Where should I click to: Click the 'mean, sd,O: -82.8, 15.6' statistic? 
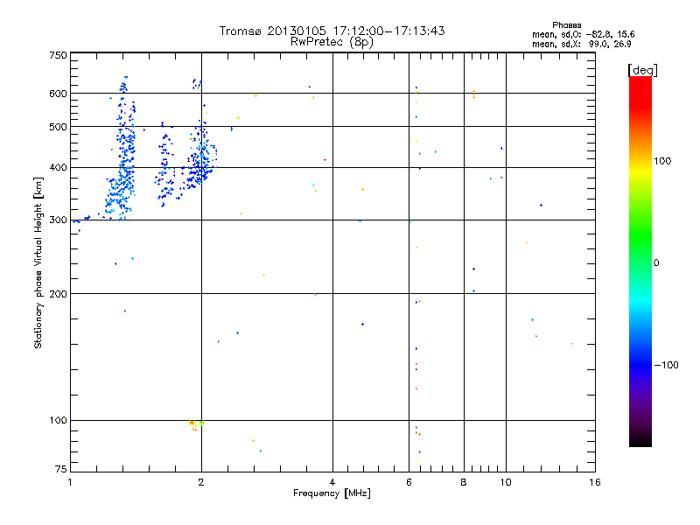[583, 34]
